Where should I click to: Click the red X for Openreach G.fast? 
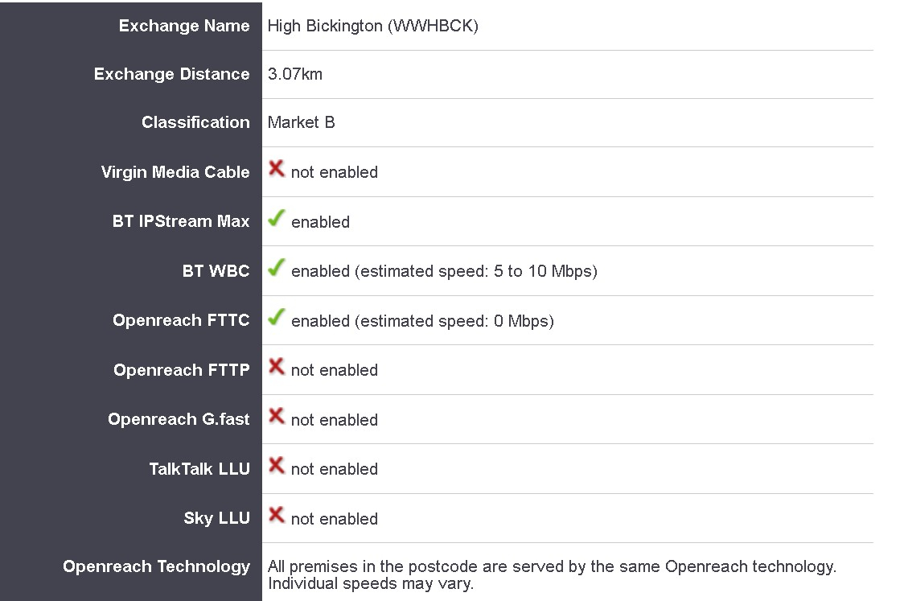(x=276, y=416)
